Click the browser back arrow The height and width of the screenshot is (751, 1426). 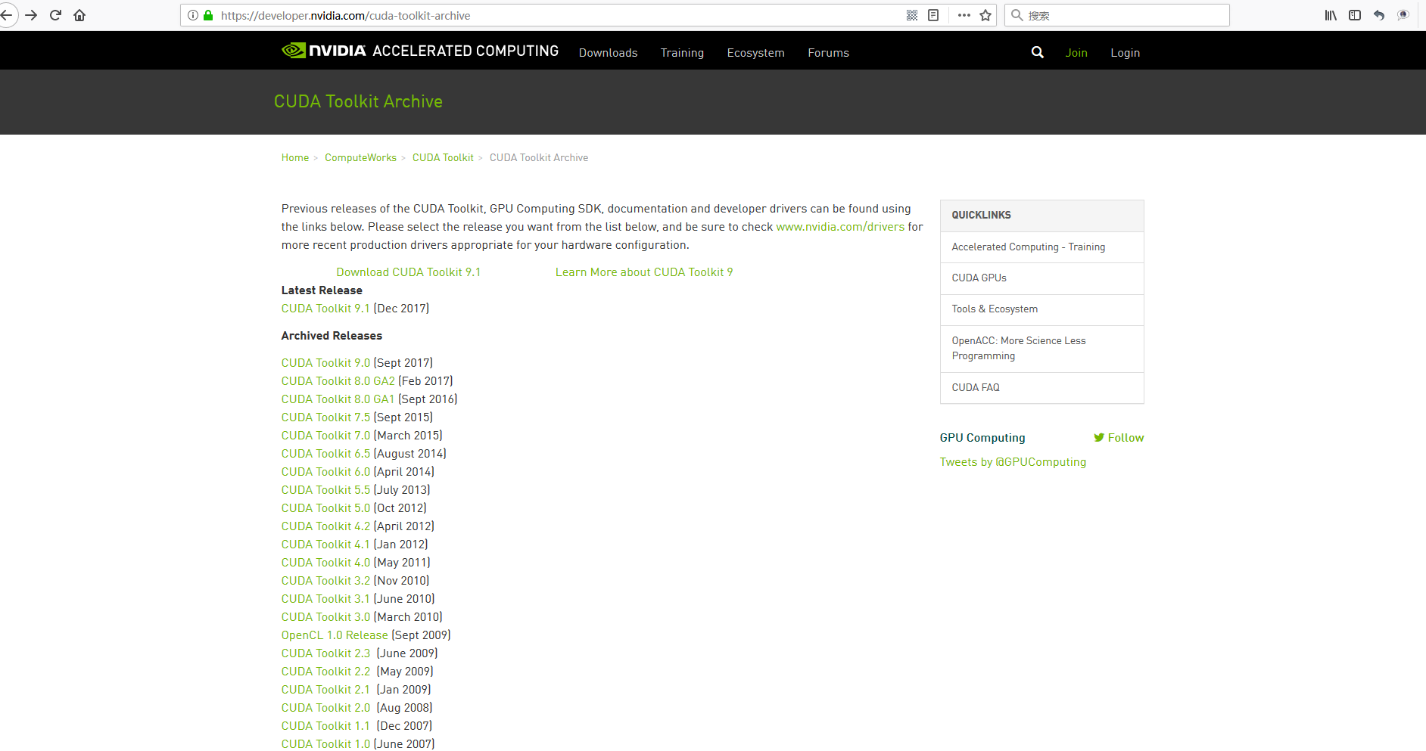click(6, 15)
